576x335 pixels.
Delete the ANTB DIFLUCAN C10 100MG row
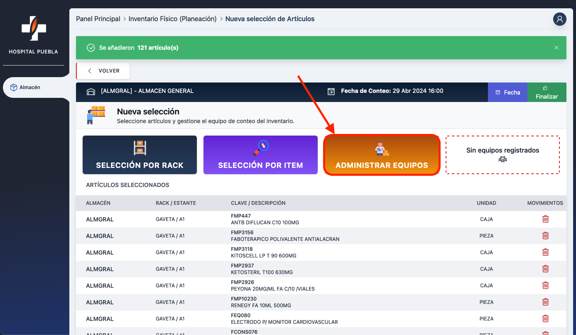pos(545,219)
